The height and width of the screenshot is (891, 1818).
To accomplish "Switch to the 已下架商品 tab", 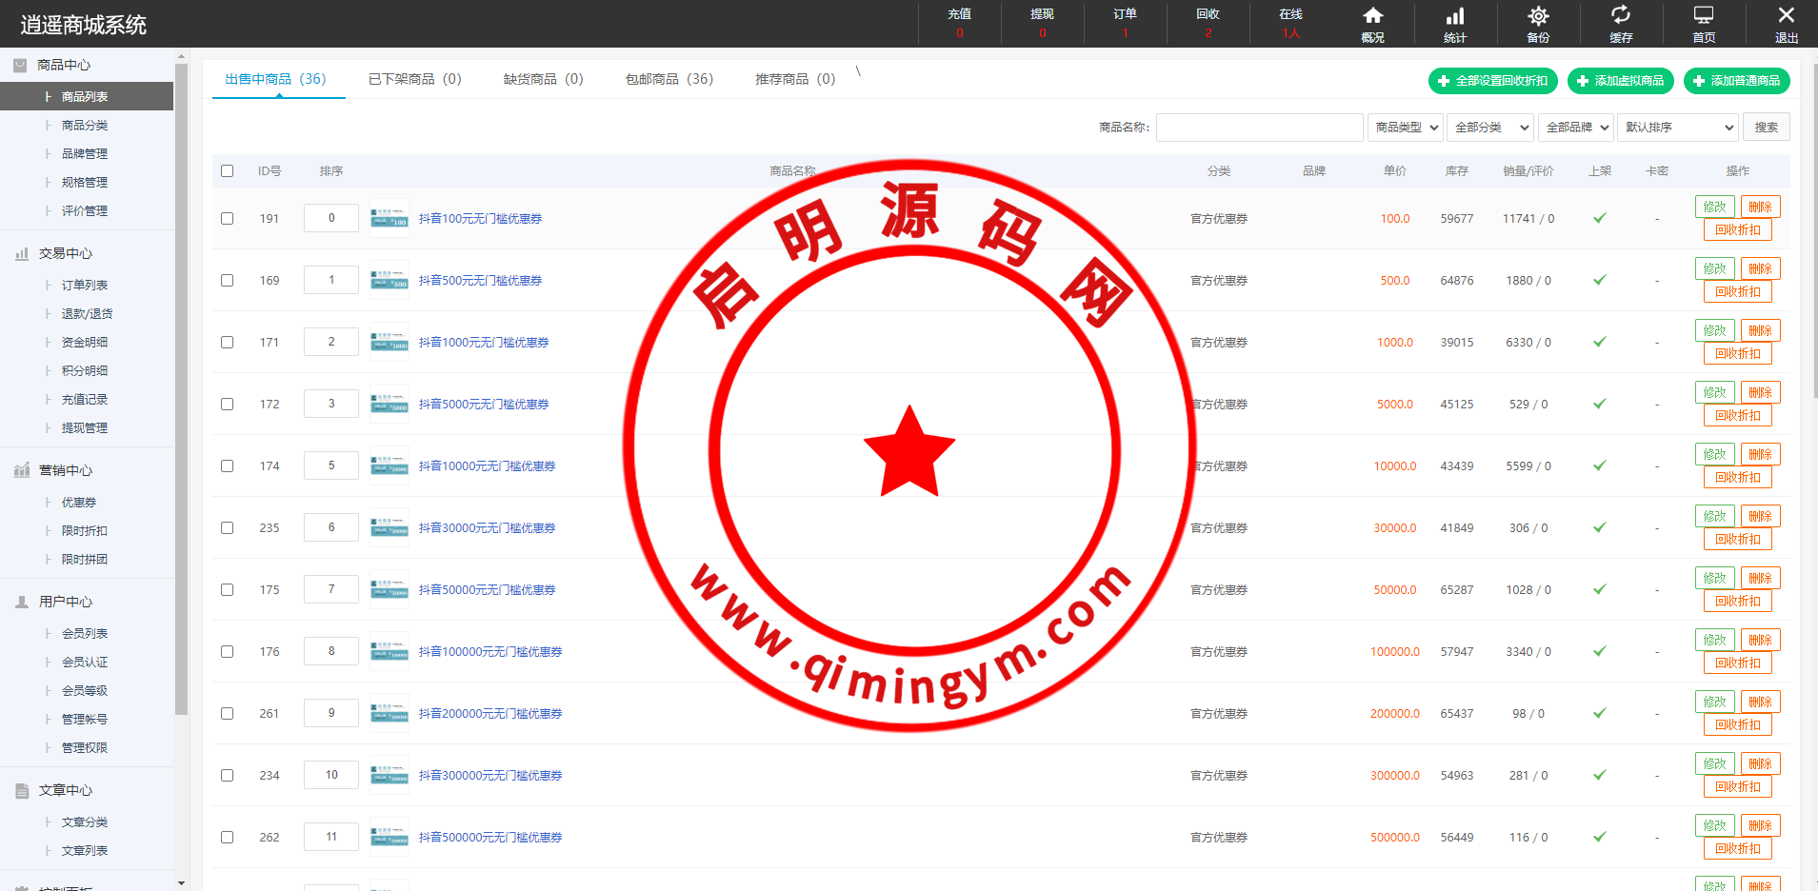I will (x=414, y=79).
